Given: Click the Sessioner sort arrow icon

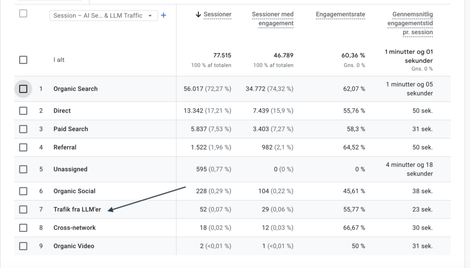Looking at the screenshot, I should (x=198, y=14).
